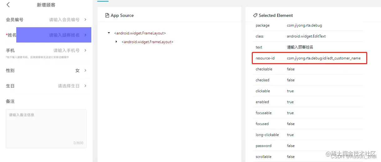Click the 会员编号 label
Image resolution: width=381 pixels, height=162 pixels.
tap(14, 19)
